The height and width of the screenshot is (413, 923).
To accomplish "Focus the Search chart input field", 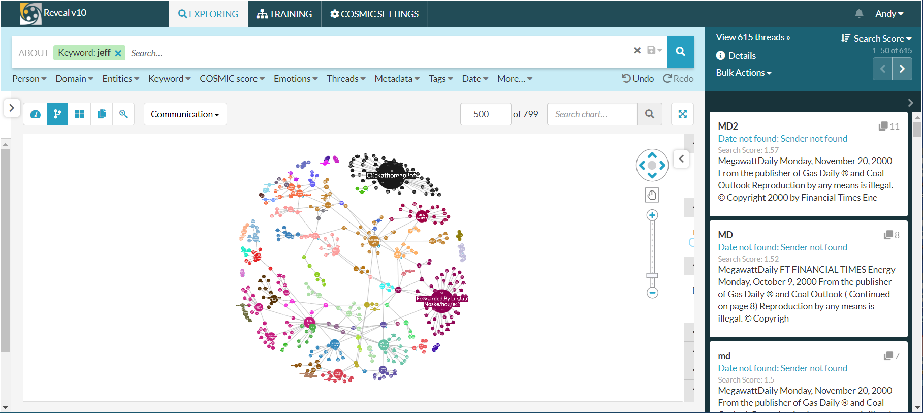I will click(x=592, y=114).
